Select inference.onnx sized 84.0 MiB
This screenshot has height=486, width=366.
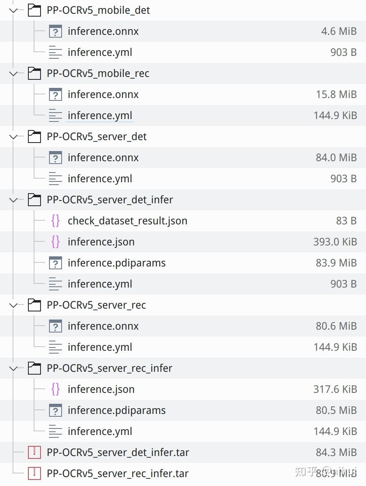click(103, 158)
